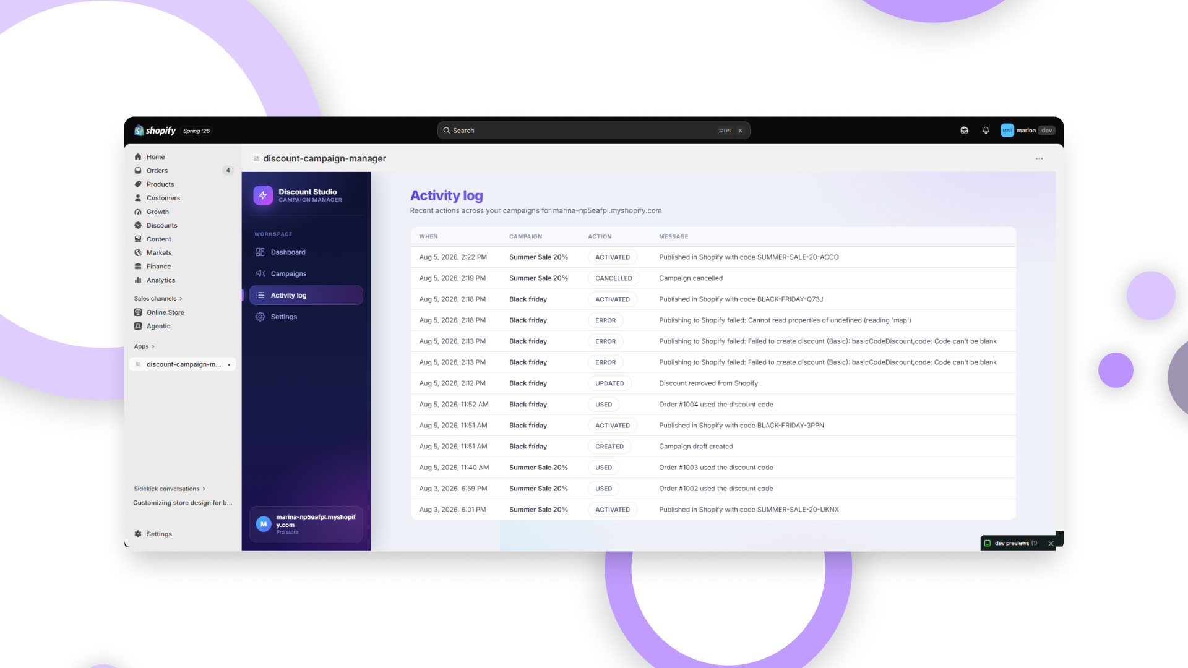Open Dashboard in Discount Studio
The height and width of the screenshot is (668, 1188).
[306, 252]
